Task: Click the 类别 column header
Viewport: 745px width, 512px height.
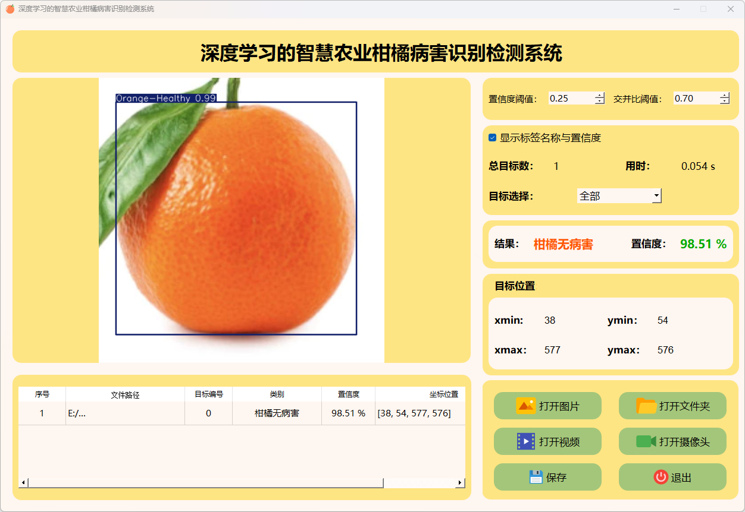Action: click(277, 394)
